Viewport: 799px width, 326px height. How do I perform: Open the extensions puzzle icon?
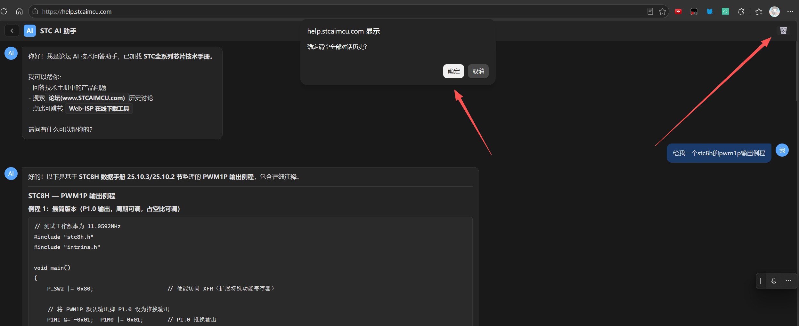coord(741,12)
